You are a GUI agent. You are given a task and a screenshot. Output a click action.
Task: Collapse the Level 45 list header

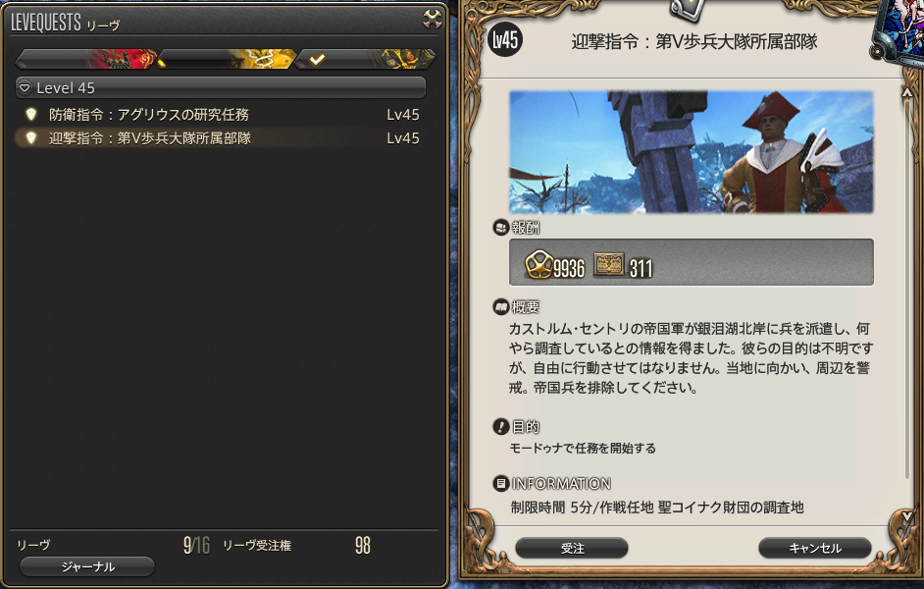pos(221,87)
